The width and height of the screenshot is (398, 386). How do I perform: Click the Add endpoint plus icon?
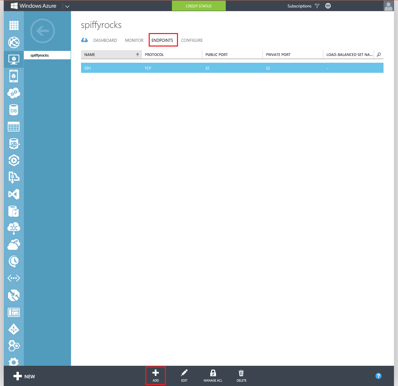click(x=155, y=373)
